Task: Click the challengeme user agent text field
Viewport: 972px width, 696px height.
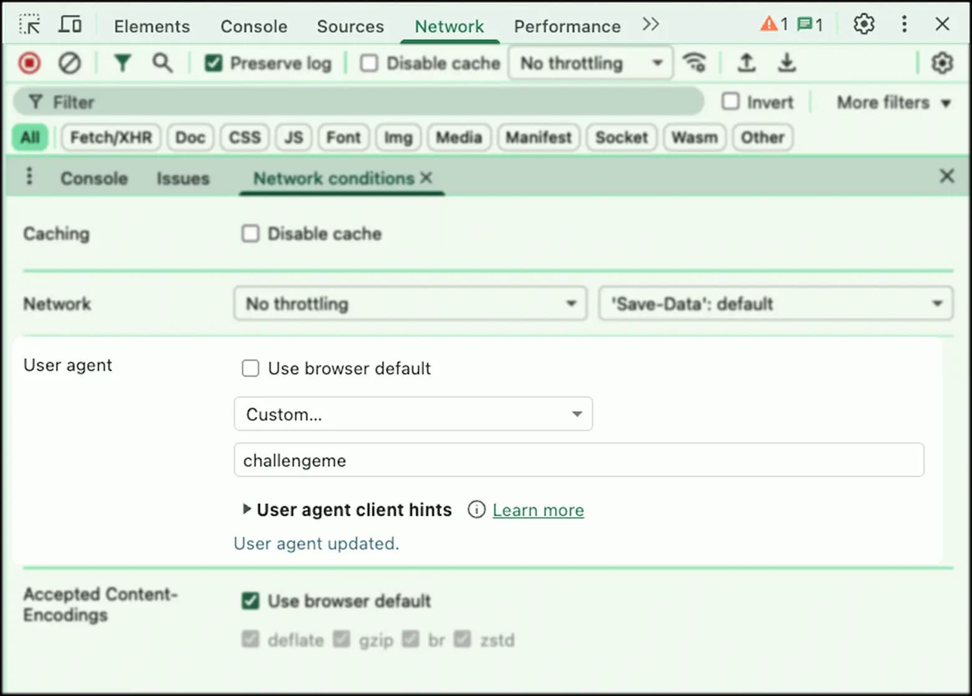Action: coord(578,460)
